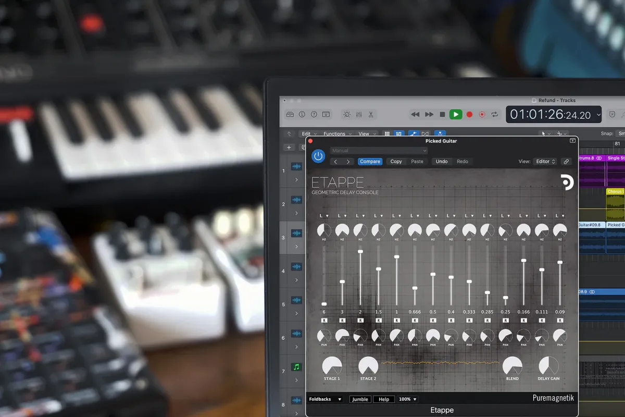This screenshot has height=417, width=625.
Task: Toggle the R button under value 0.25
Action: [506, 320]
